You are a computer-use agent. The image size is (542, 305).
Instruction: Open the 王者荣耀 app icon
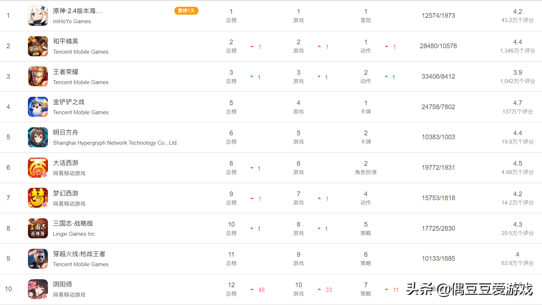[x=38, y=77]
